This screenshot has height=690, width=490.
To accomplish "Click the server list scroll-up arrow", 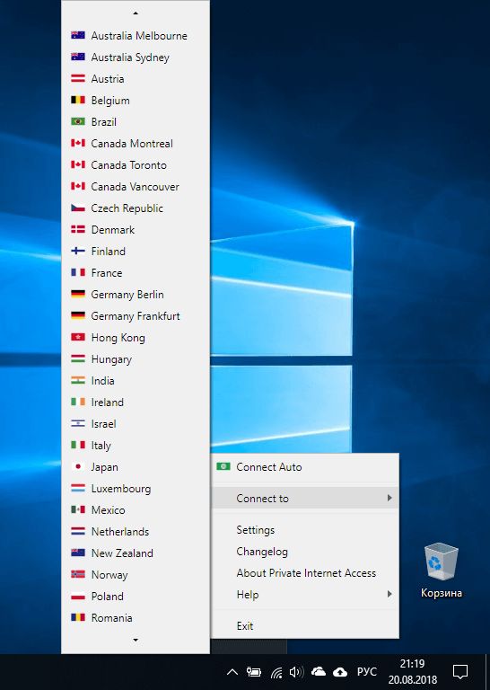I will [136, 13].
